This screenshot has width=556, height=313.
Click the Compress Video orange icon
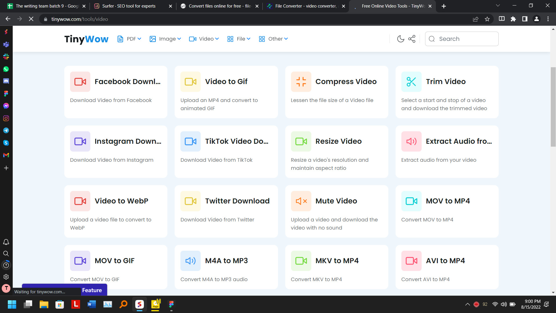click(x=301, y=82)
